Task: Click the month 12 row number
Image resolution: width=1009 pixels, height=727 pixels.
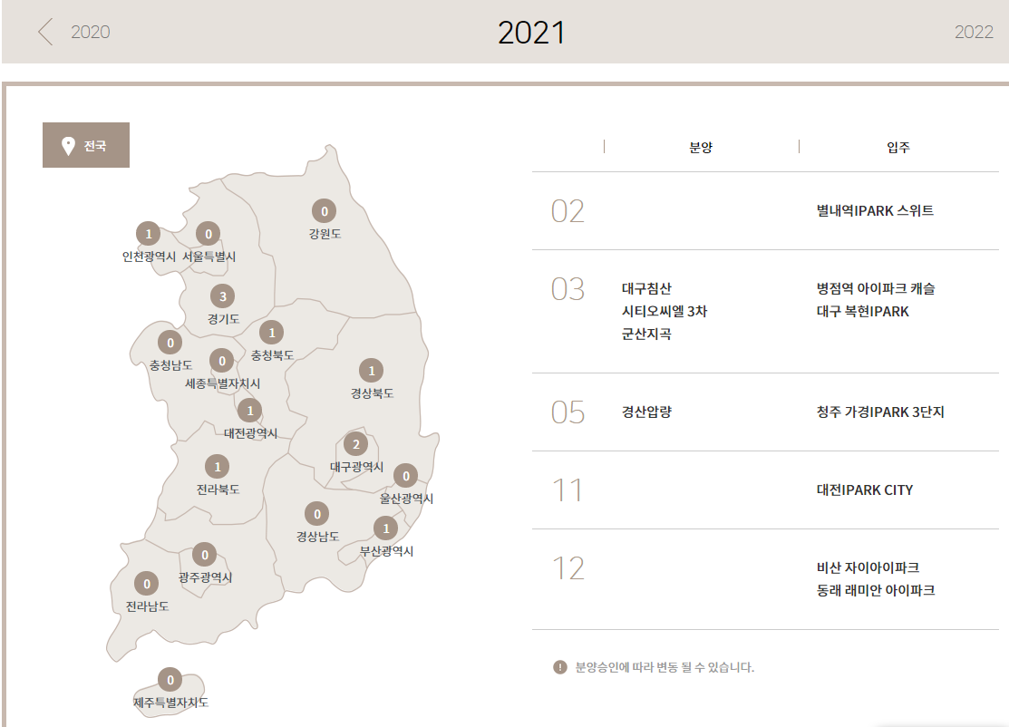Action: tap(568, 568)
